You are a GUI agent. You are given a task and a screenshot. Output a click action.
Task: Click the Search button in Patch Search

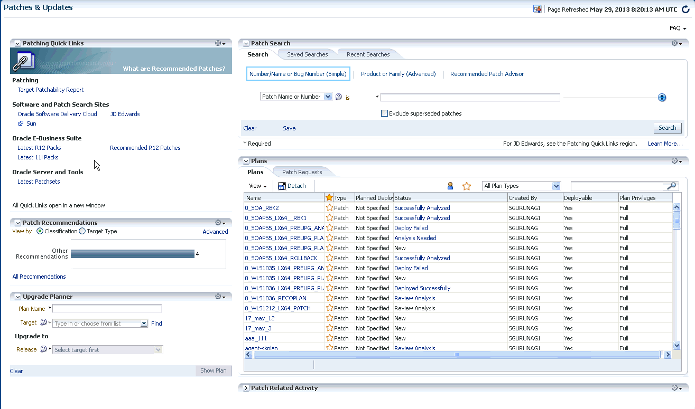pos(668,128)
